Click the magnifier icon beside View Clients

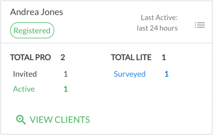[x=21, y=120]
